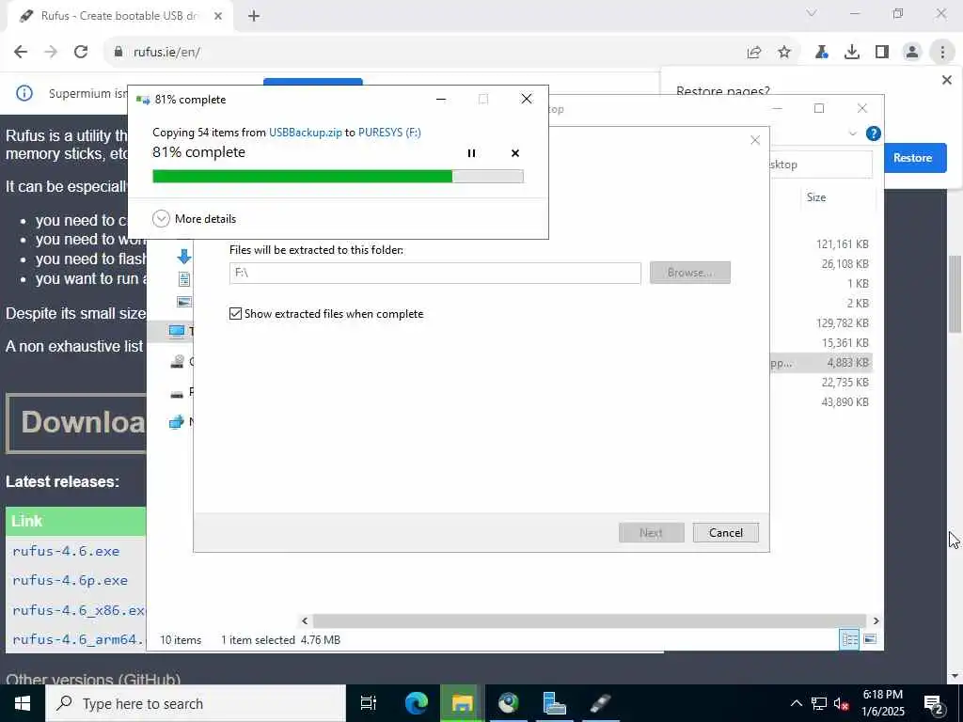This screenshot has width=963, height=722.
Task: Select the file sized 43,890 KB
Action: (x=845, y=402)
